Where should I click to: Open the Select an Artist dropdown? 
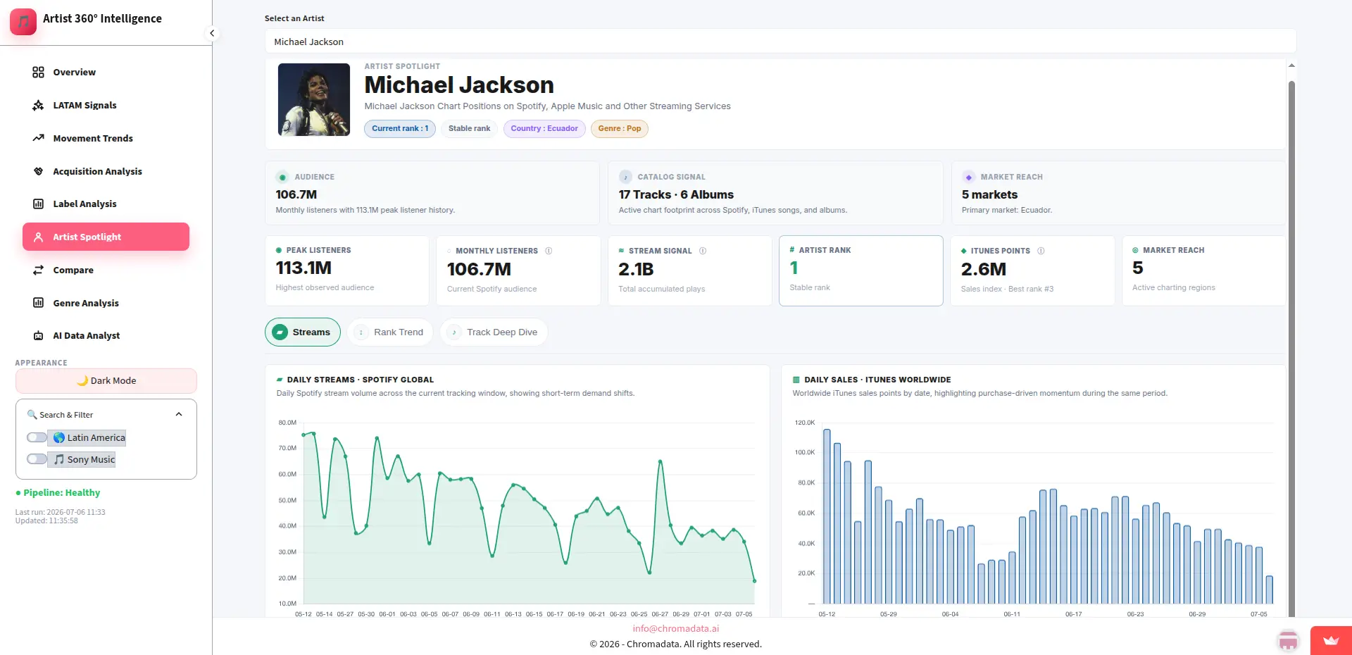(780, 42)
